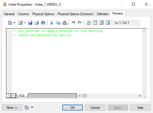
Task: Click the 'preview is empty' comment line
Action: click(58, 31)
